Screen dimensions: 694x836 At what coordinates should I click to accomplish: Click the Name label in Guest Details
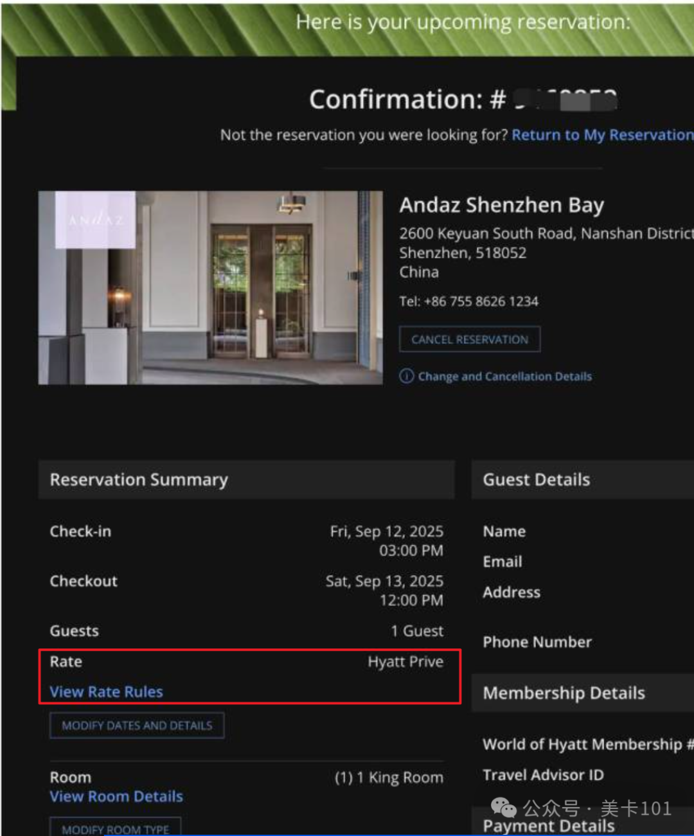pos(504,531)
